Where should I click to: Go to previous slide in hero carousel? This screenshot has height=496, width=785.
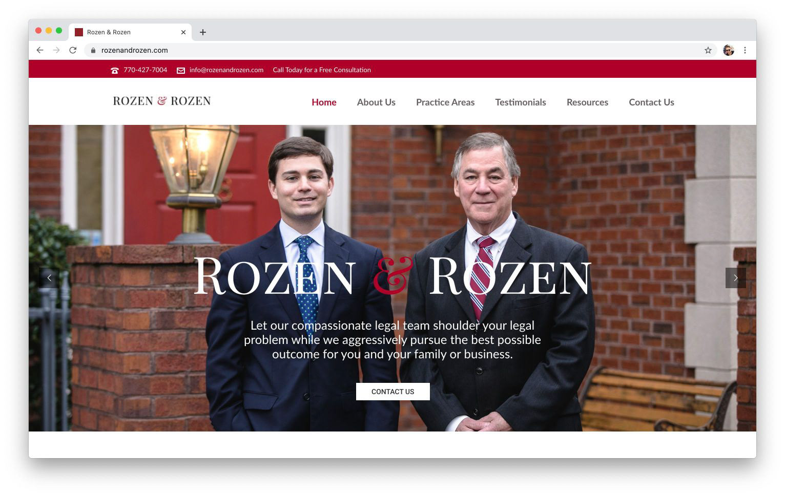[x=49, y=278]
